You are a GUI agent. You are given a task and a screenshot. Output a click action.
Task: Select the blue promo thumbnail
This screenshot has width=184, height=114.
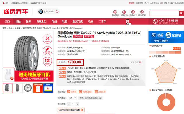point(48,88)
